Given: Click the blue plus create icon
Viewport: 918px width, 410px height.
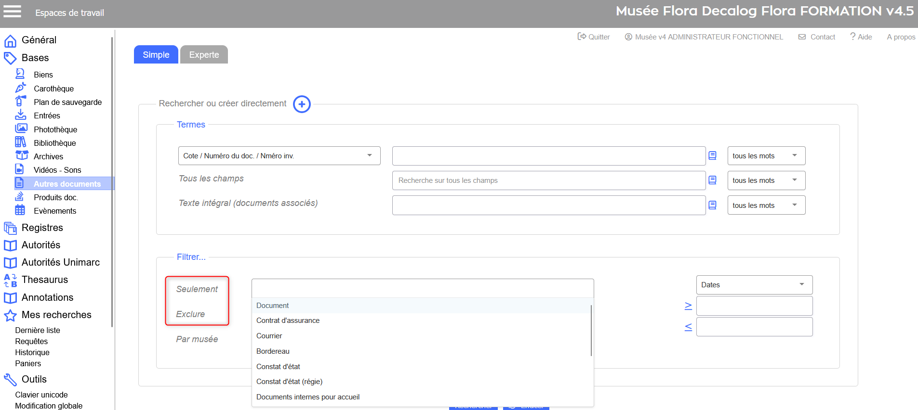Looking at the screenshot, I should tap(302, 104).
